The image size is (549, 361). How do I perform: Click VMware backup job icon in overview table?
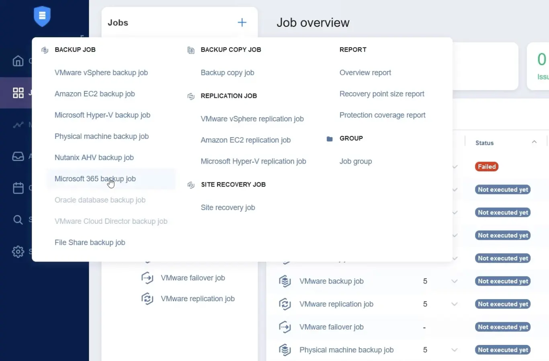[285, 282]
